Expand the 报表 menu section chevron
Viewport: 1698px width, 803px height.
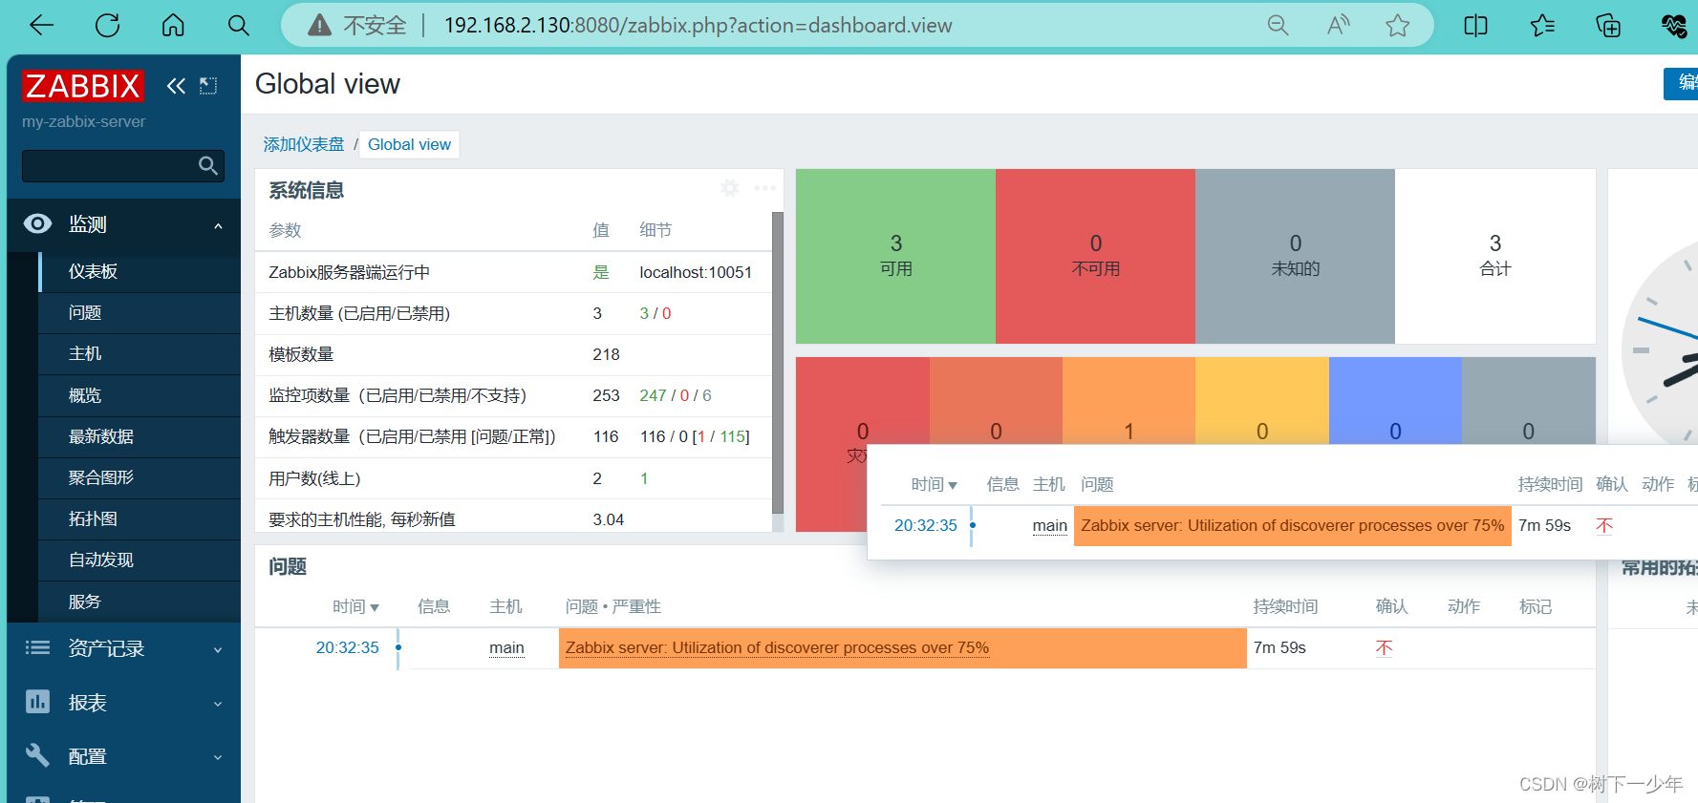pyautogui.click(x=218, y=704)
